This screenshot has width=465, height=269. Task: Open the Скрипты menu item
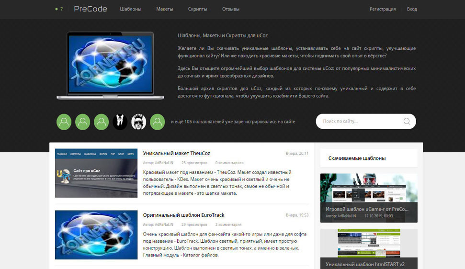point(197,9)
